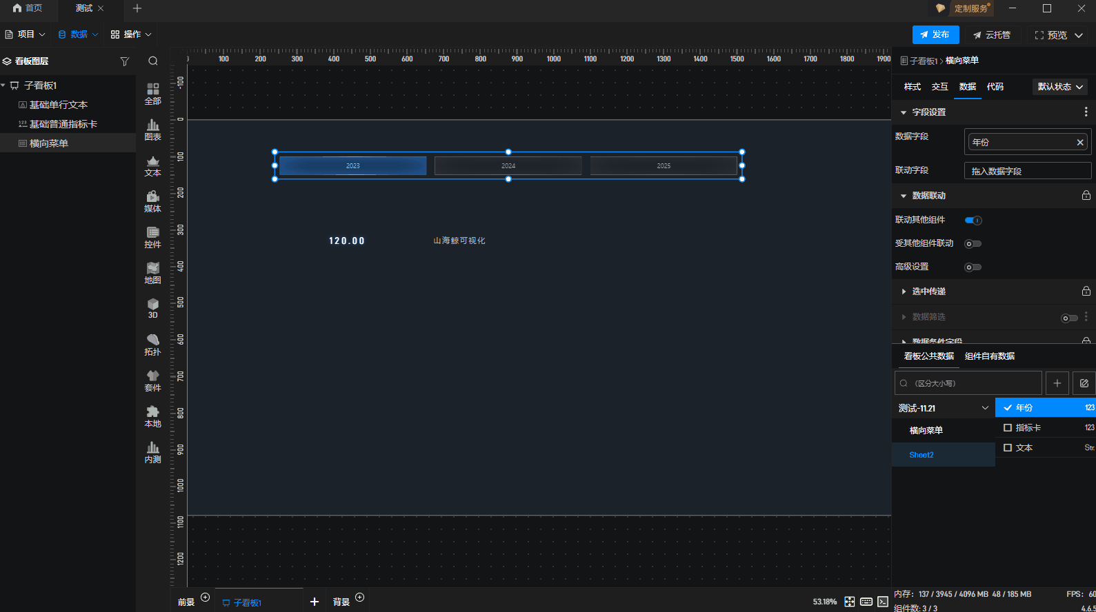This screenshot has width=1096, height=612.
Task: Open the 3D components category
Action: [152, 308]
